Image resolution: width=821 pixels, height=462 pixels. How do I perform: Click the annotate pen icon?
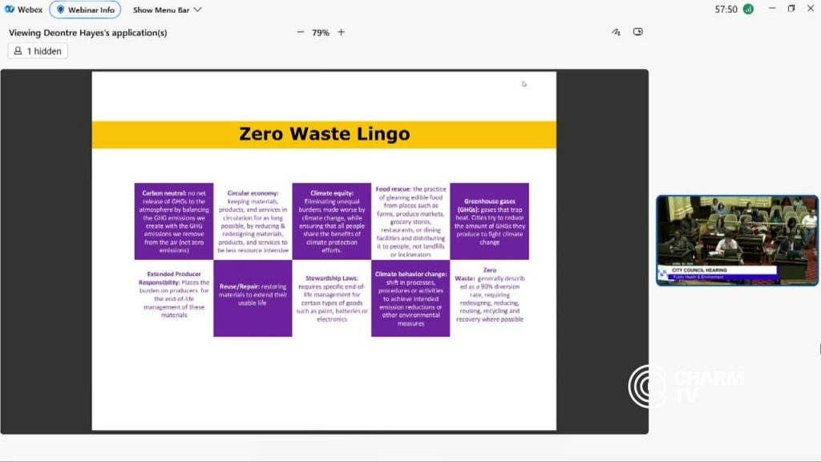tap(616, 32)
